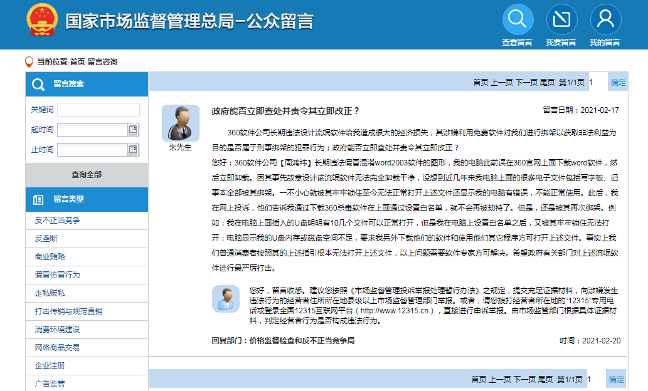Go to 首页 in top pagination

click(x=481, y=83)
